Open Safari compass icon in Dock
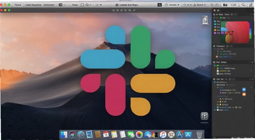 [81, 135]
